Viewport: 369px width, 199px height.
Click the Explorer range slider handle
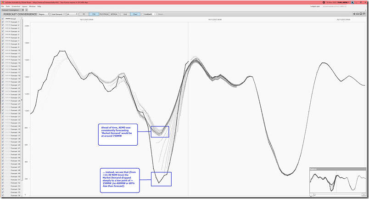point(314,194)
